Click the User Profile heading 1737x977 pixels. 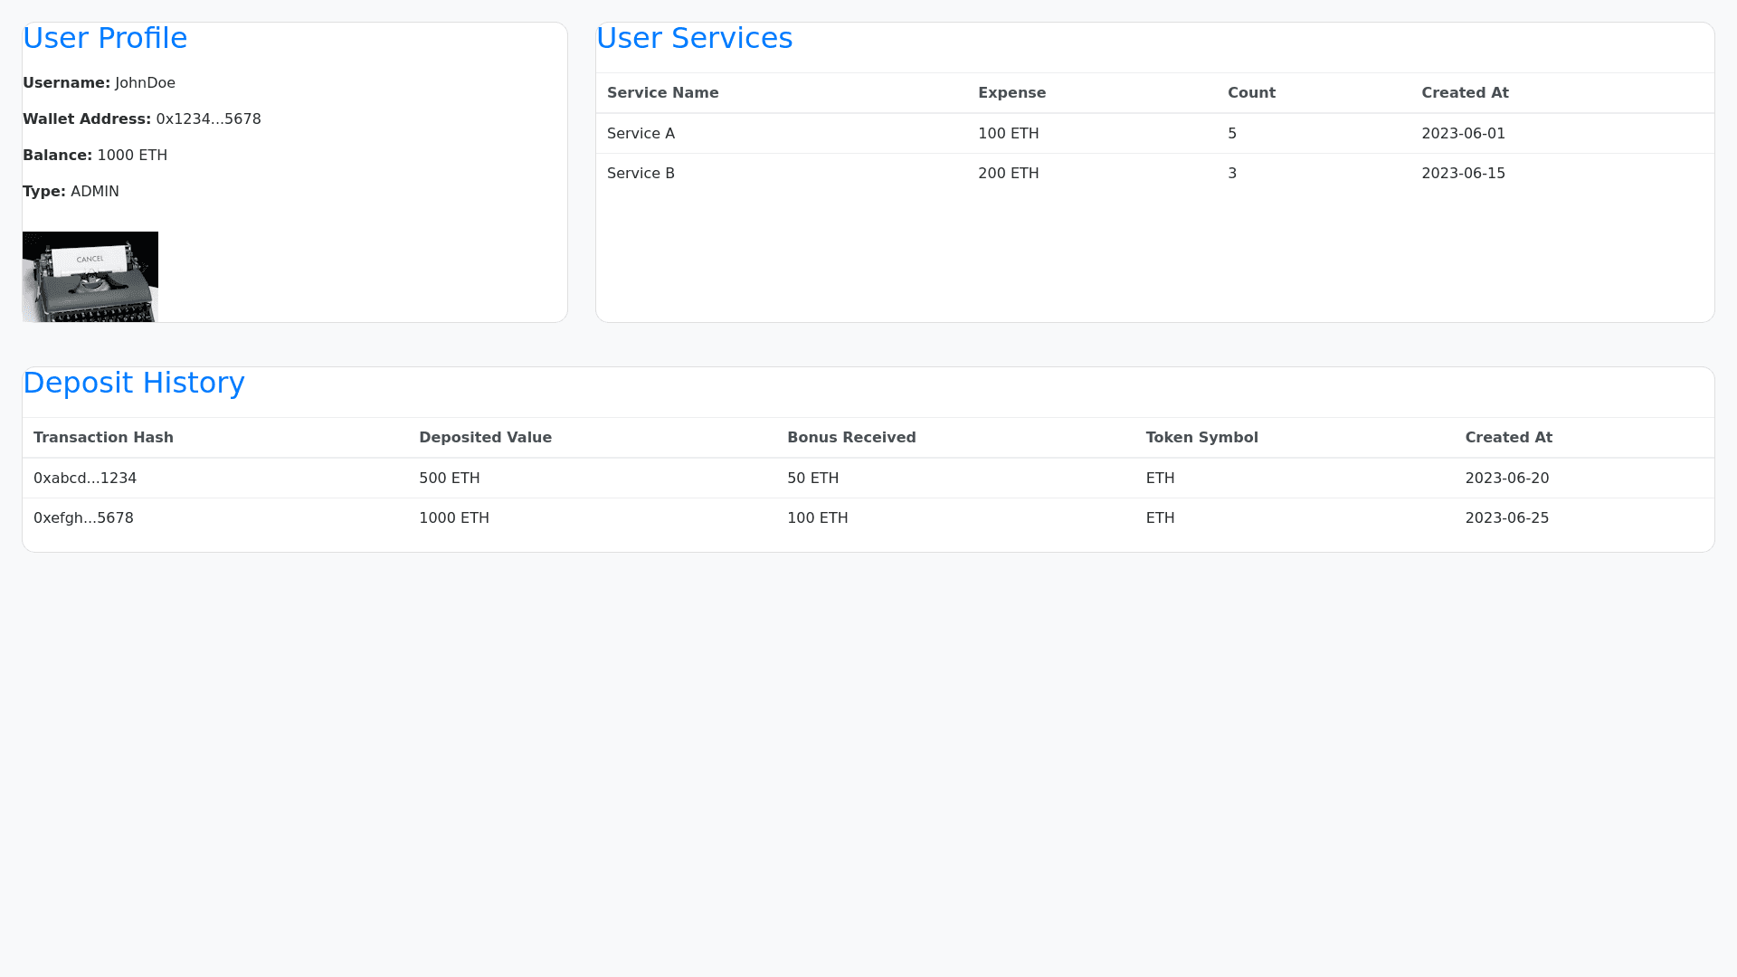(x=105, y=38)
